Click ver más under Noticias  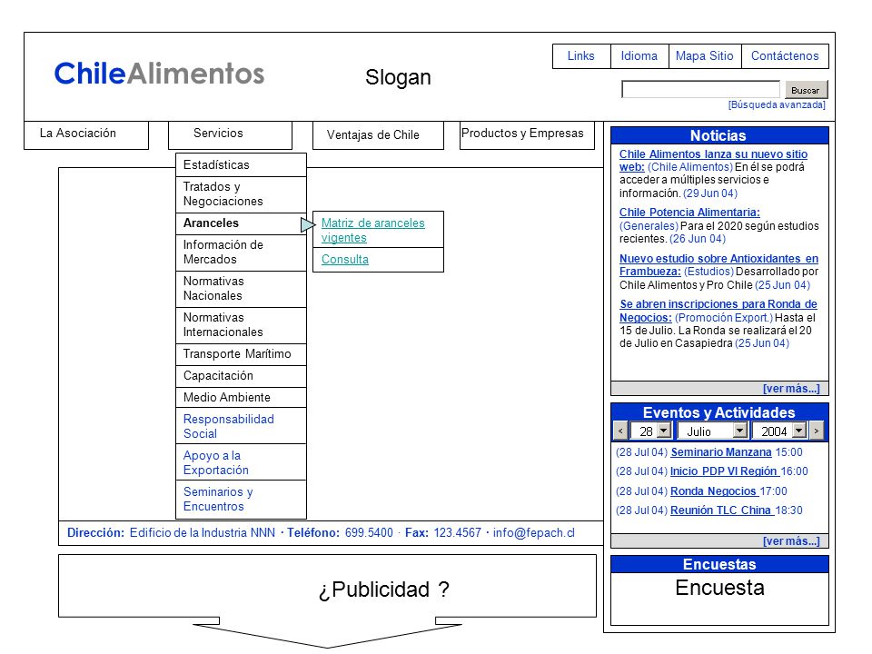791,388
